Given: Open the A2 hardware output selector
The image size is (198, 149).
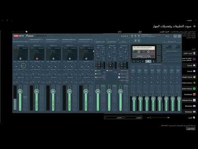Looking at the screenshot, I should [x=136, y=36].
